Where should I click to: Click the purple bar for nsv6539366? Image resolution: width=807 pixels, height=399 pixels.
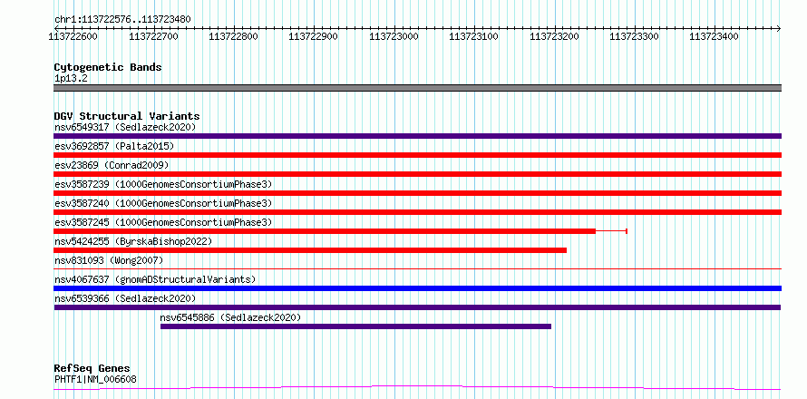pyautogui.click(x=417, y=307)
